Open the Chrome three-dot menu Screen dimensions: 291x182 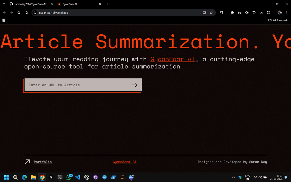pos(287,13)
